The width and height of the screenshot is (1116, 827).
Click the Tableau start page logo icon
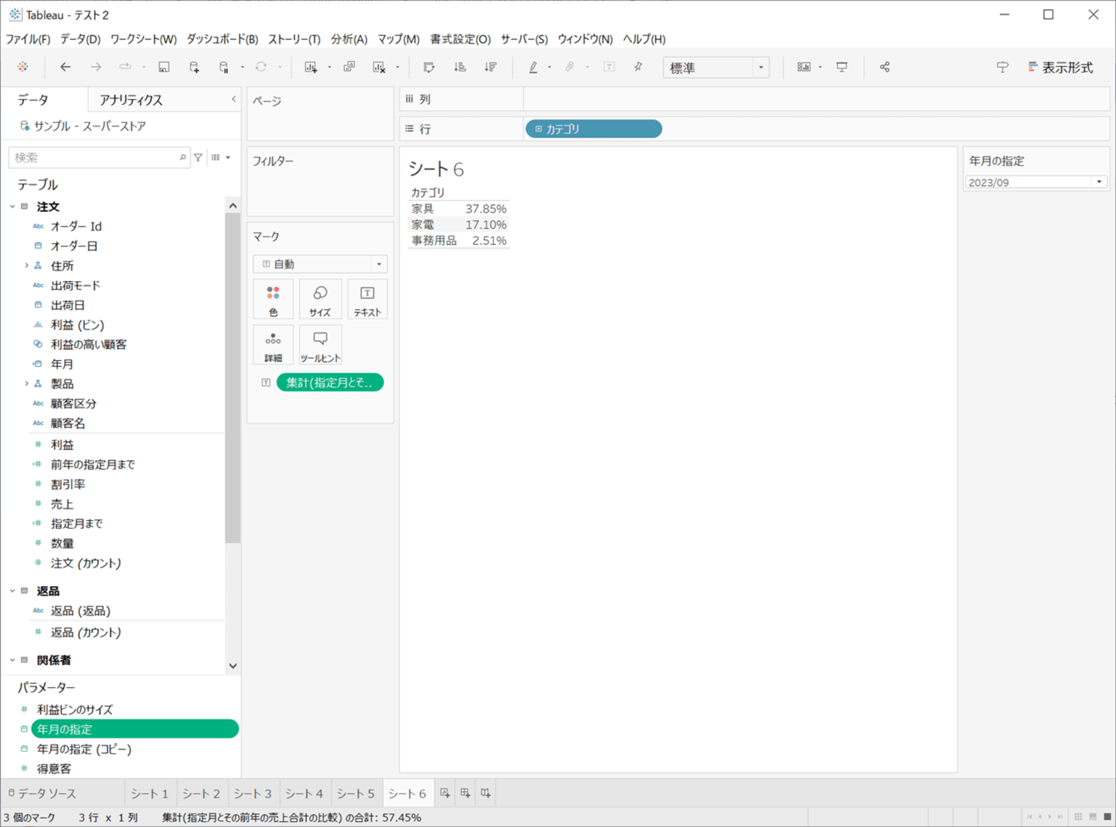[x=22, y=67]
